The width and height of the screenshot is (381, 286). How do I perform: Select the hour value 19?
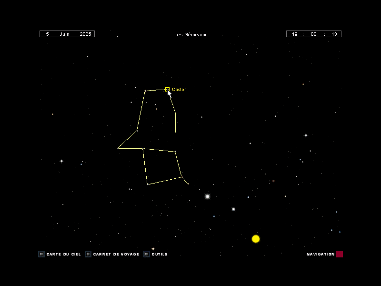[295, 34]
